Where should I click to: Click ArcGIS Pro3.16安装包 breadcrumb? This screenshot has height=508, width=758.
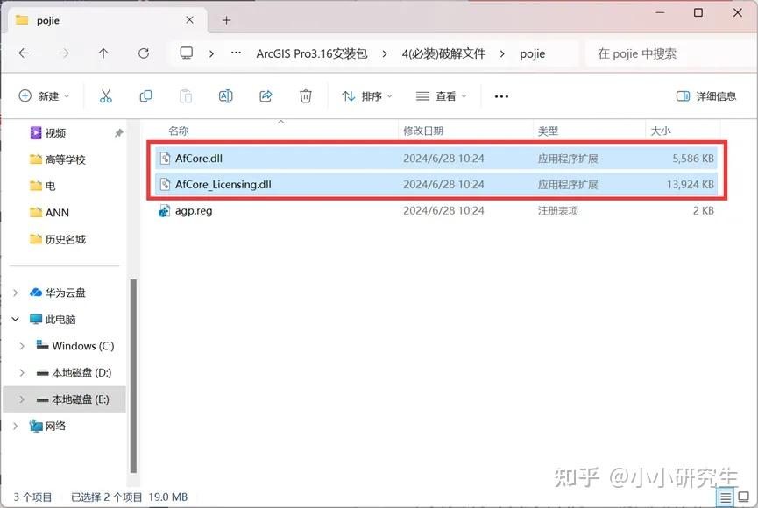tap(312, 53)
